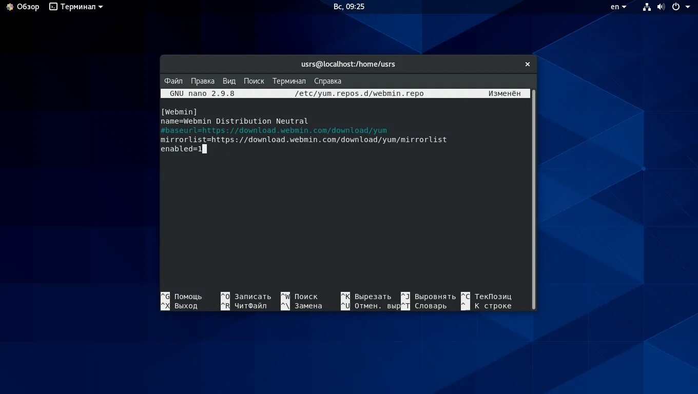Open the Поиск menu
Viewport: 698px width, 394px height.
point(254,81)
